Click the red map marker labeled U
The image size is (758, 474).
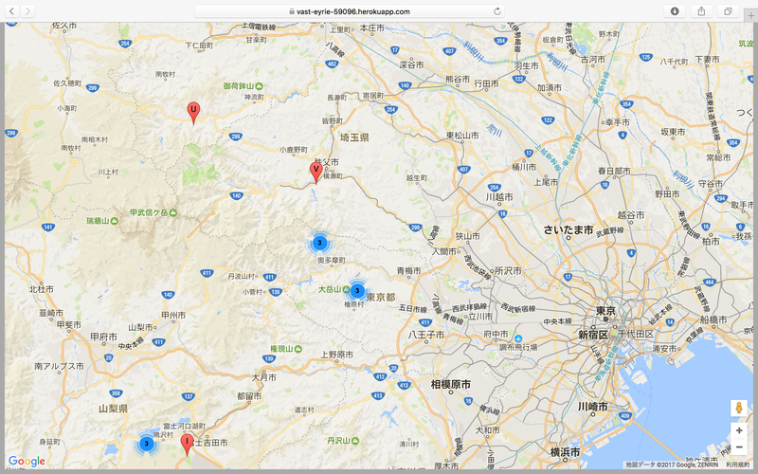pyautogui.click(x=193, y=112)
